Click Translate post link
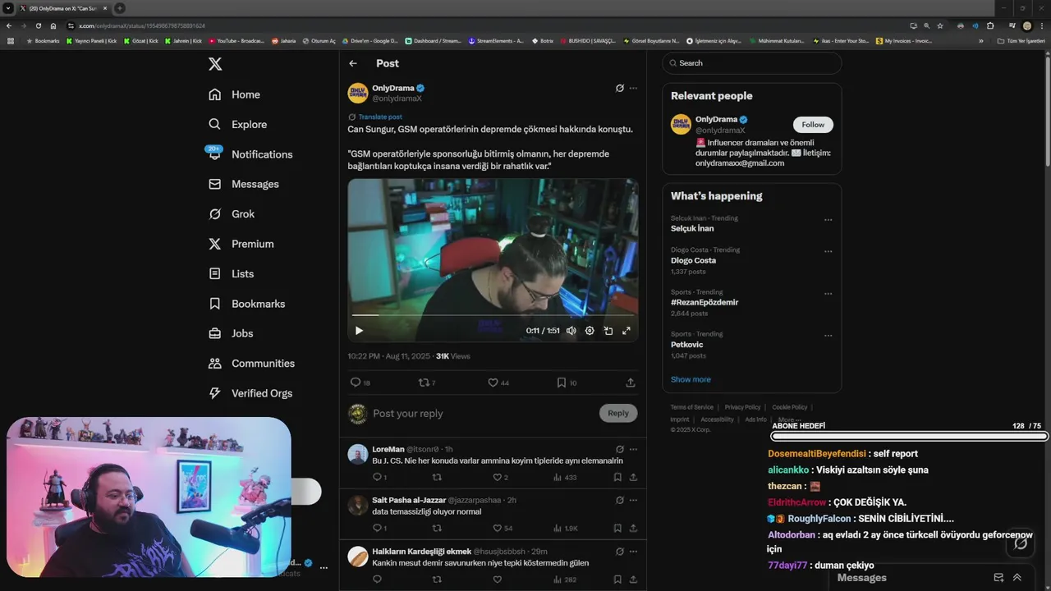Screen dimensions: 1051x591 coord(380,117)
